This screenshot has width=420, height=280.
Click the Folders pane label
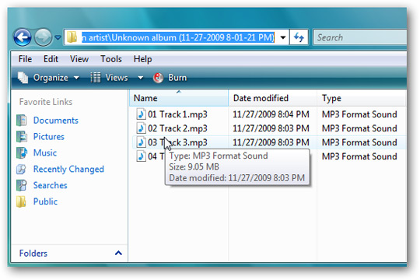[x=33, y=254]
